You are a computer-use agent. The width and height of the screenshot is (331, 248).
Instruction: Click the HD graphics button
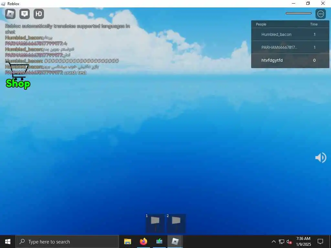click(x=39, y=14)
